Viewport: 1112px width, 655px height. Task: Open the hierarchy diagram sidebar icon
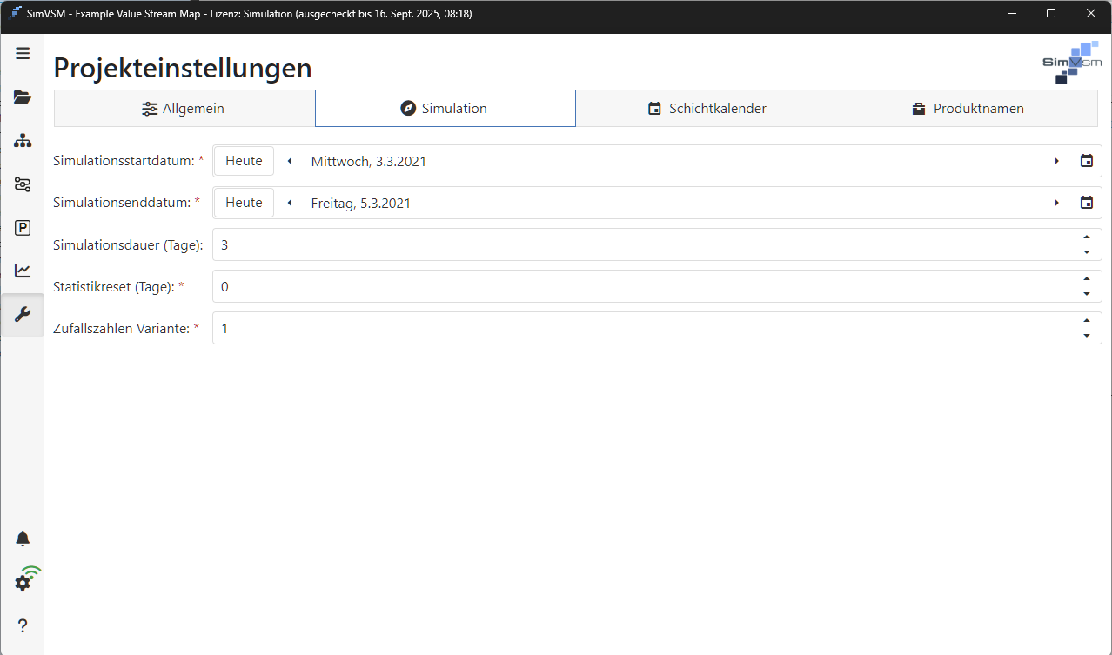click(23, 140)
